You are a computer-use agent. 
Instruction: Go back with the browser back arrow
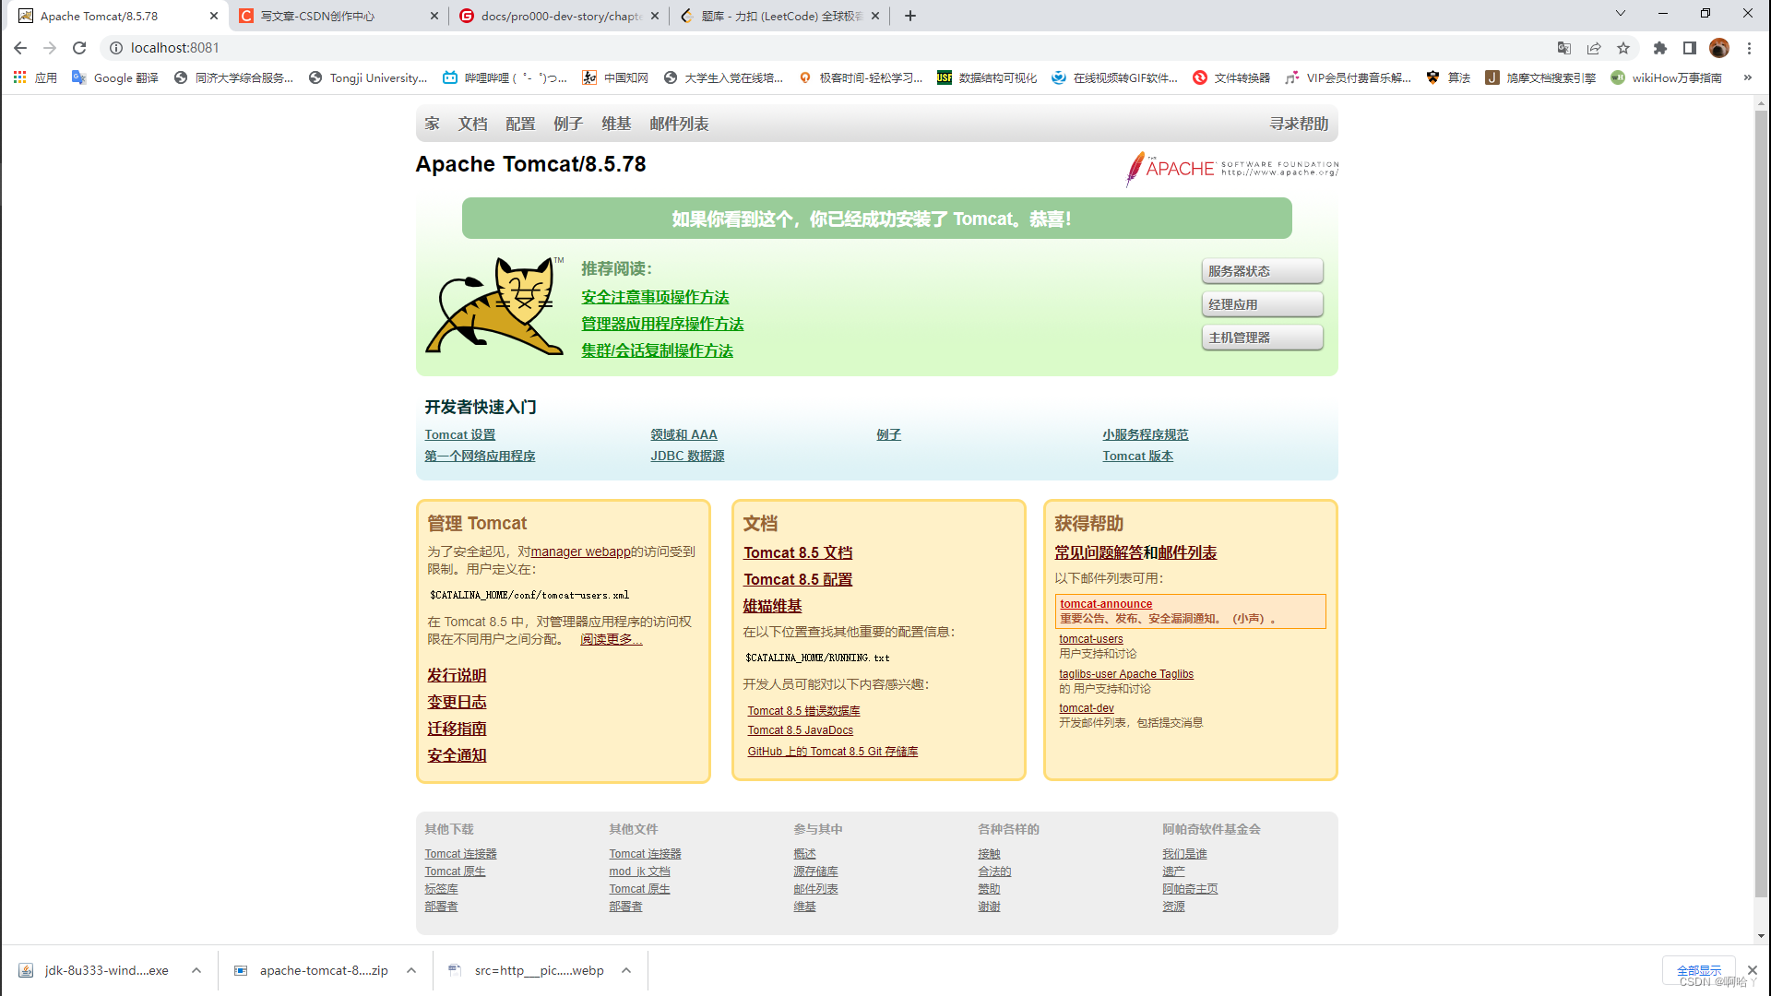coord(20,48)
